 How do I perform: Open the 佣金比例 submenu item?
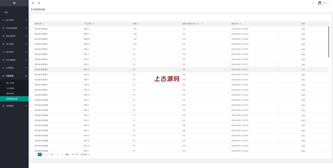click(10, 93)
